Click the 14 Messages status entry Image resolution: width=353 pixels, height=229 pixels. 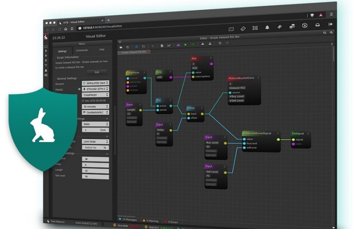tap(128, 220)
